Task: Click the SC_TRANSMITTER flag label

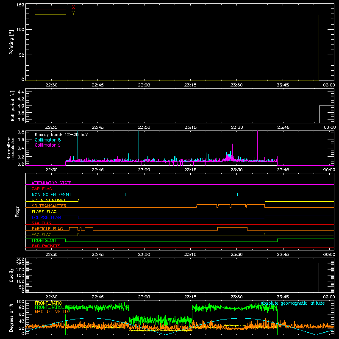Action: pyautogui.click(x=49, y=206)
